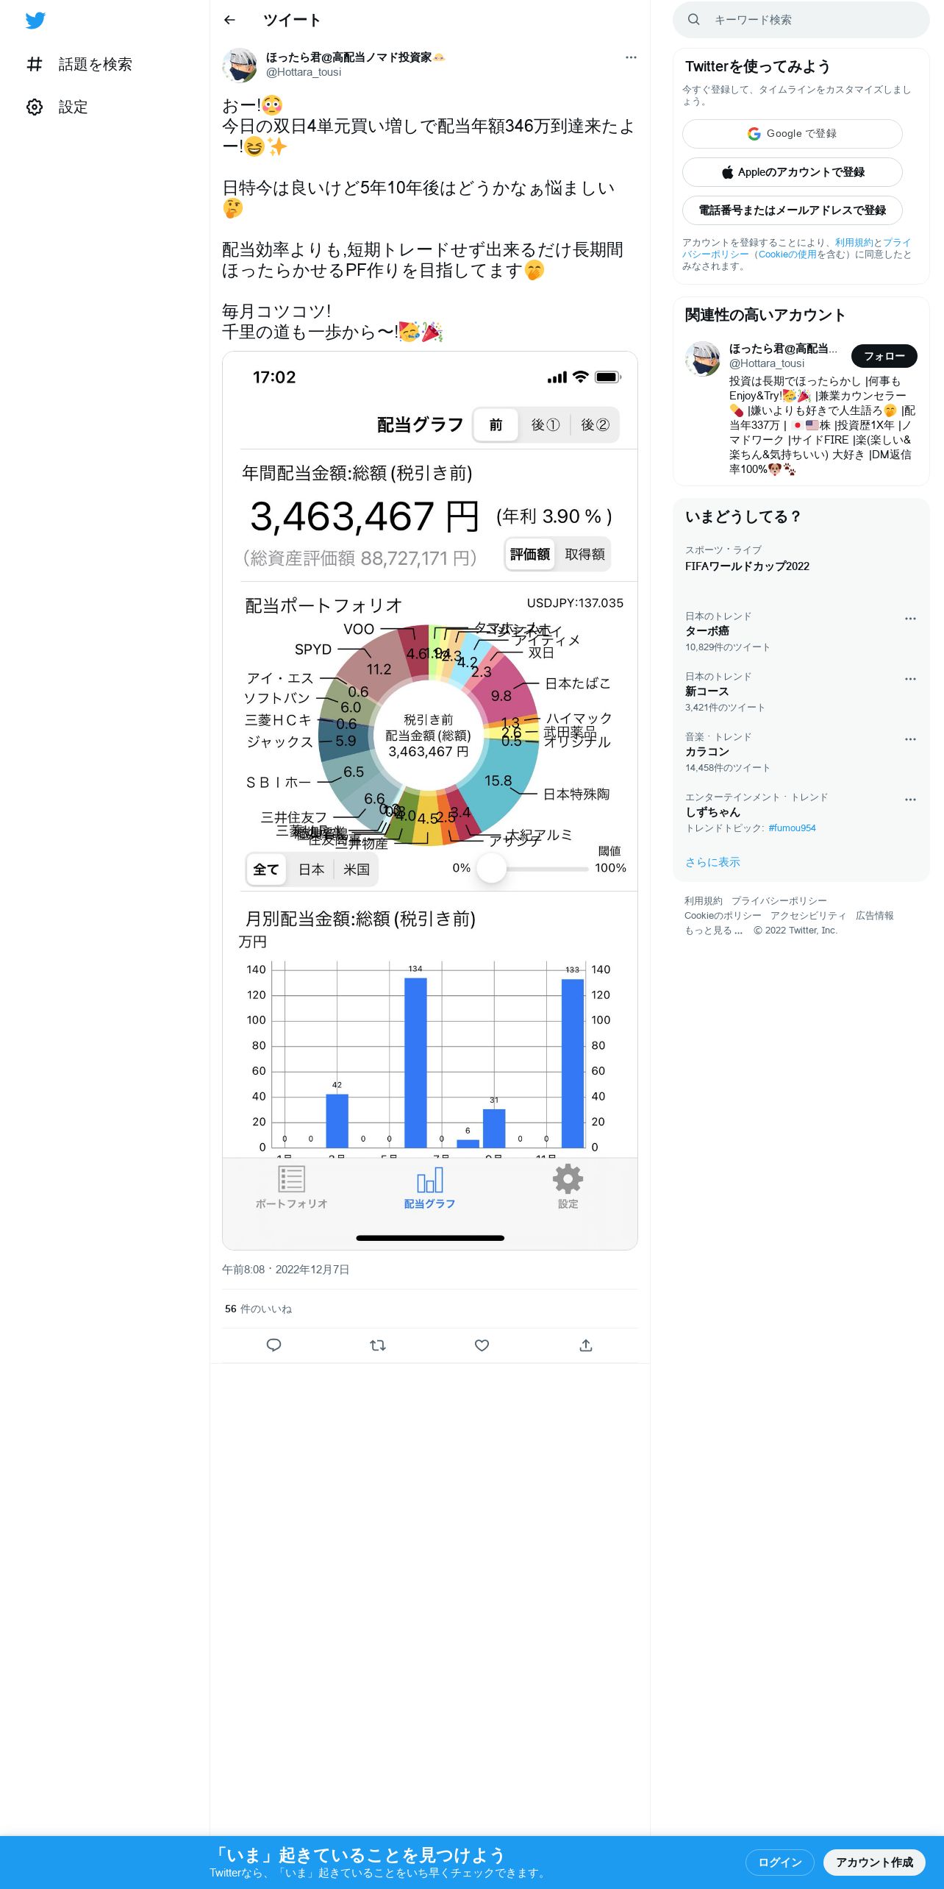944x1889 pixels.
Task: Open the footer アクセシビリティ link
Action: point(808,915)
